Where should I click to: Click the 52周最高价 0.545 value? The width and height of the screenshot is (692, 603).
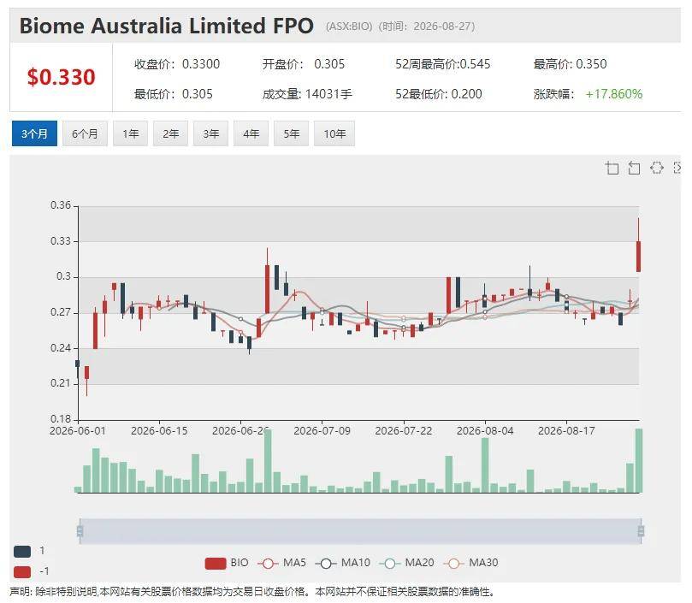point(475,64)
